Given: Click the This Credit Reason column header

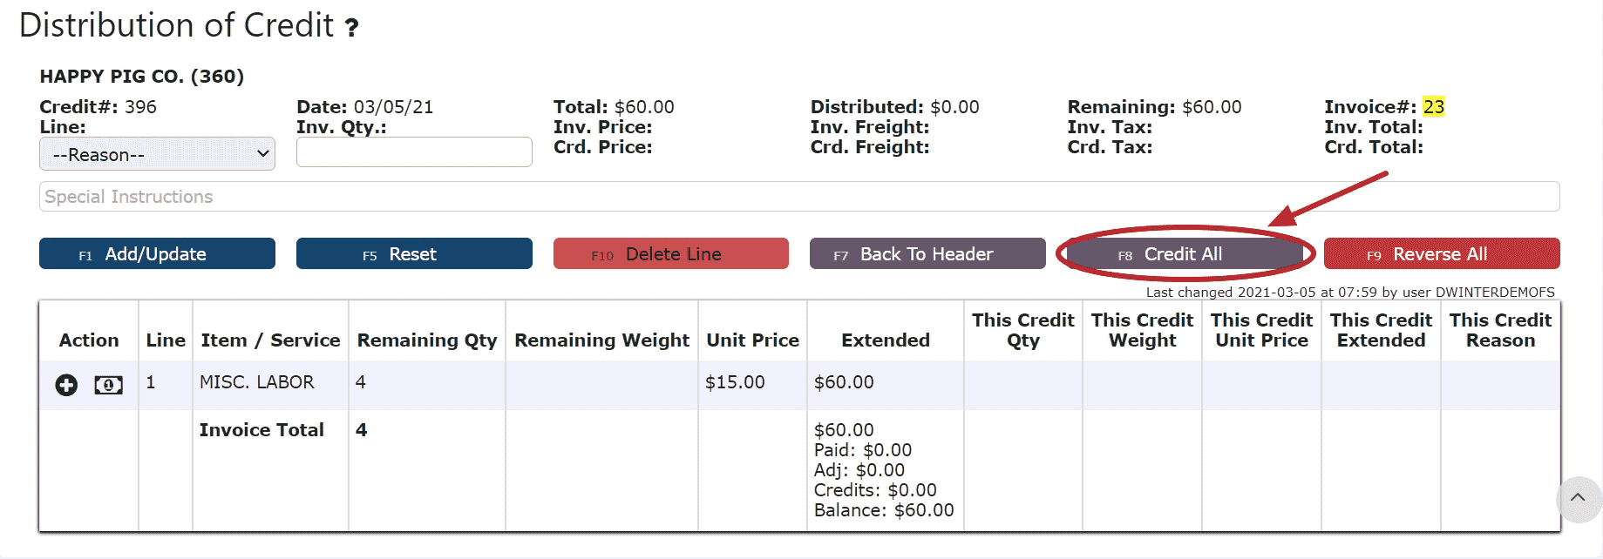Looking at the screenshot, I should pos(1499,330).
